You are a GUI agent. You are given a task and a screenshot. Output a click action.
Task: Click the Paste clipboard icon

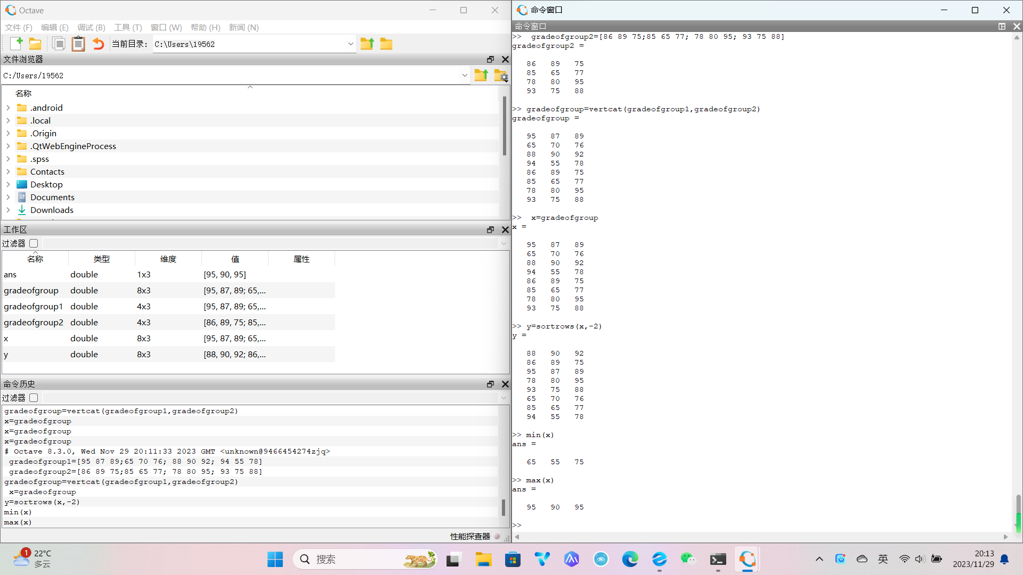[x=78, y=44]
